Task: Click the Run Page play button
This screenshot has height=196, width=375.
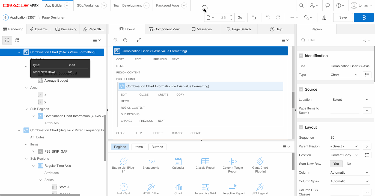Action: pos(364,17)
